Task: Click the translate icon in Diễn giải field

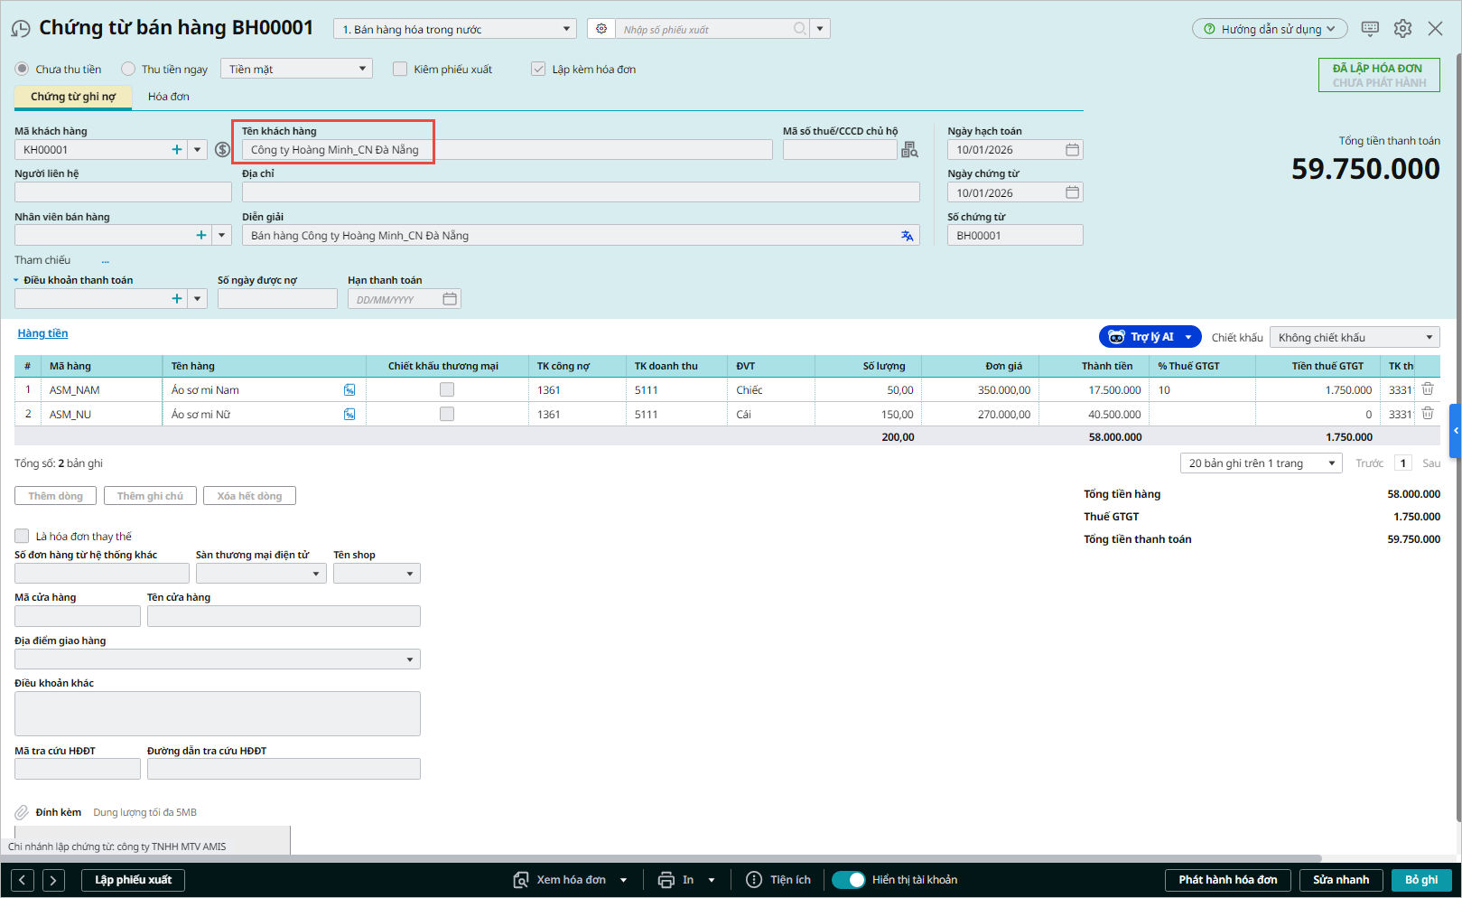Action: click(907, 236)
